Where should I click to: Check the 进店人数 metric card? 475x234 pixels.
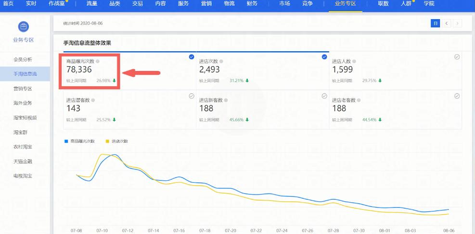pyautogui.click(x=457, y=57)
